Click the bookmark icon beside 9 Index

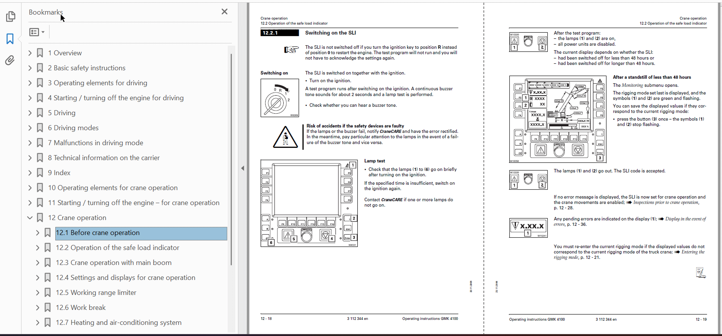tap(40, 173)
